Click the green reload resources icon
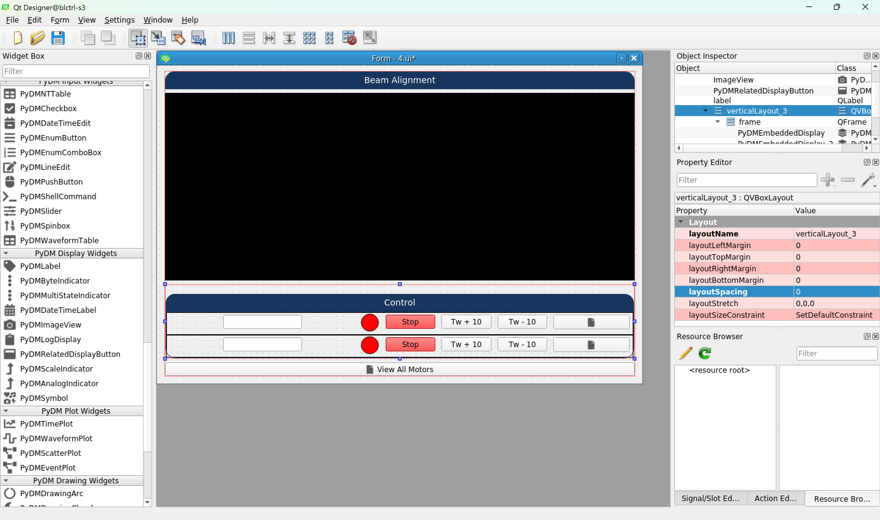This screenshot has height=520, width=880. click(x=705, y=353)
